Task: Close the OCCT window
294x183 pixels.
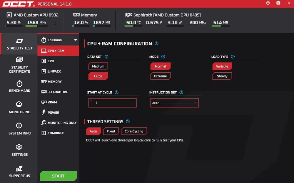Action: pos(289,3)
